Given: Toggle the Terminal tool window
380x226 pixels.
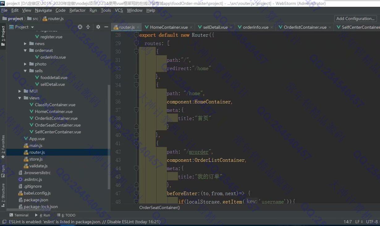Looking at the screenshot, I should (x=19, y=215).
